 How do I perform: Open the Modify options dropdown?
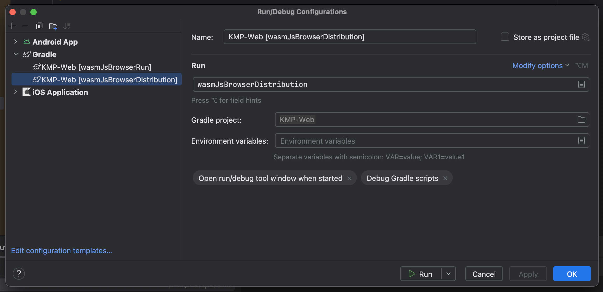coord(541,66)
